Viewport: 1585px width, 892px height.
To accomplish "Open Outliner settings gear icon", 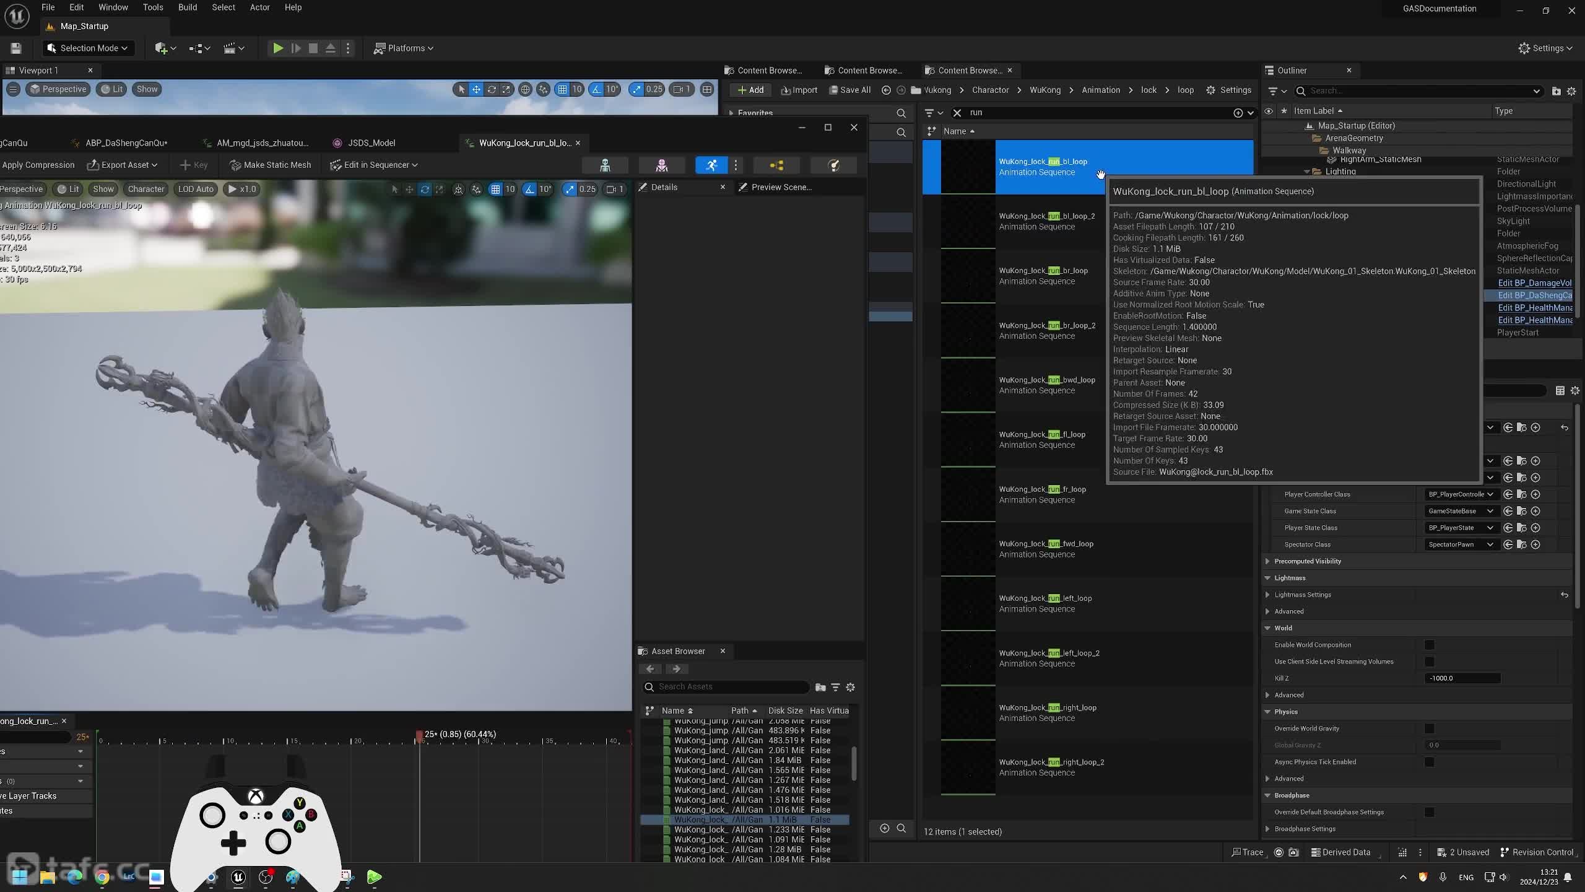I will [1571, 91].
